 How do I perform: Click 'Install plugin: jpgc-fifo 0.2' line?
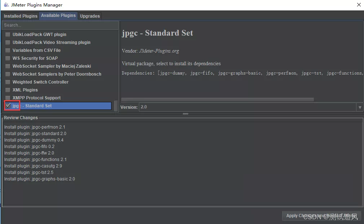tap(29, 147)
